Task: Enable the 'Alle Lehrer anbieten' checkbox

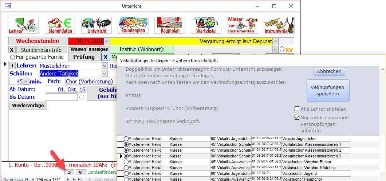Action: [297, 109]
